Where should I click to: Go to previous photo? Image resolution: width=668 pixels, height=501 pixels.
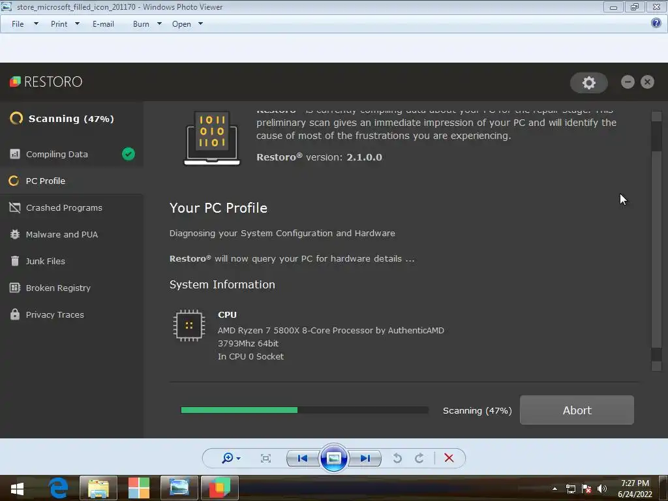303,459
